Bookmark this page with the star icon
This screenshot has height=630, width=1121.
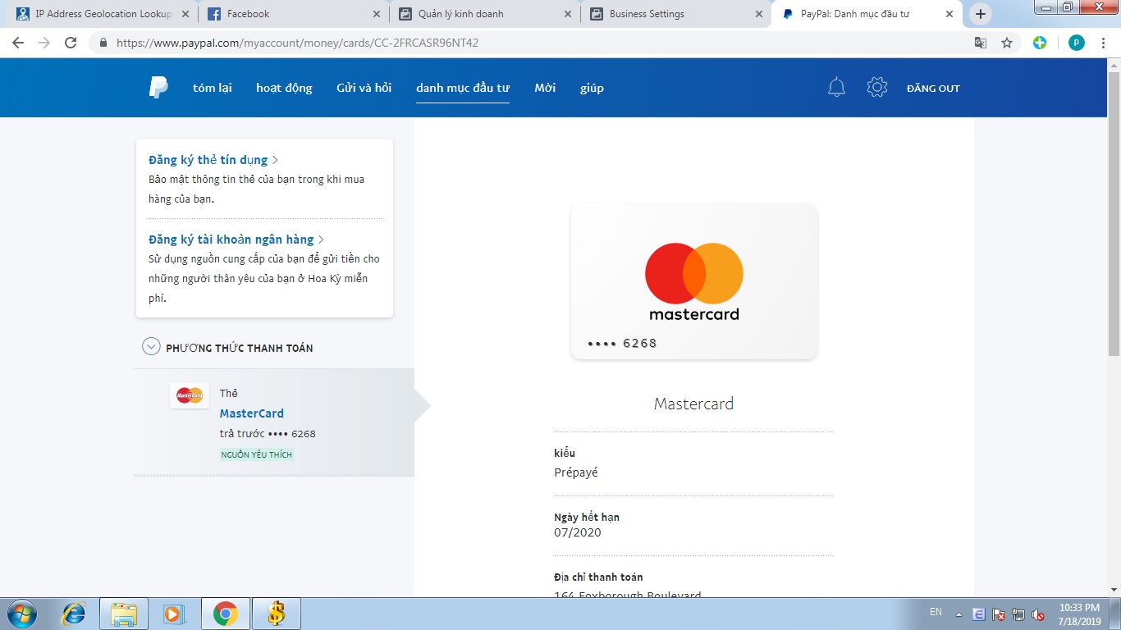[1007, 43]
